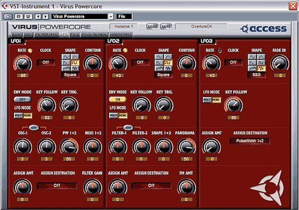Set LFO2 mode to MONO
Viewport: 299px width, 210px height.
[123, 115]
